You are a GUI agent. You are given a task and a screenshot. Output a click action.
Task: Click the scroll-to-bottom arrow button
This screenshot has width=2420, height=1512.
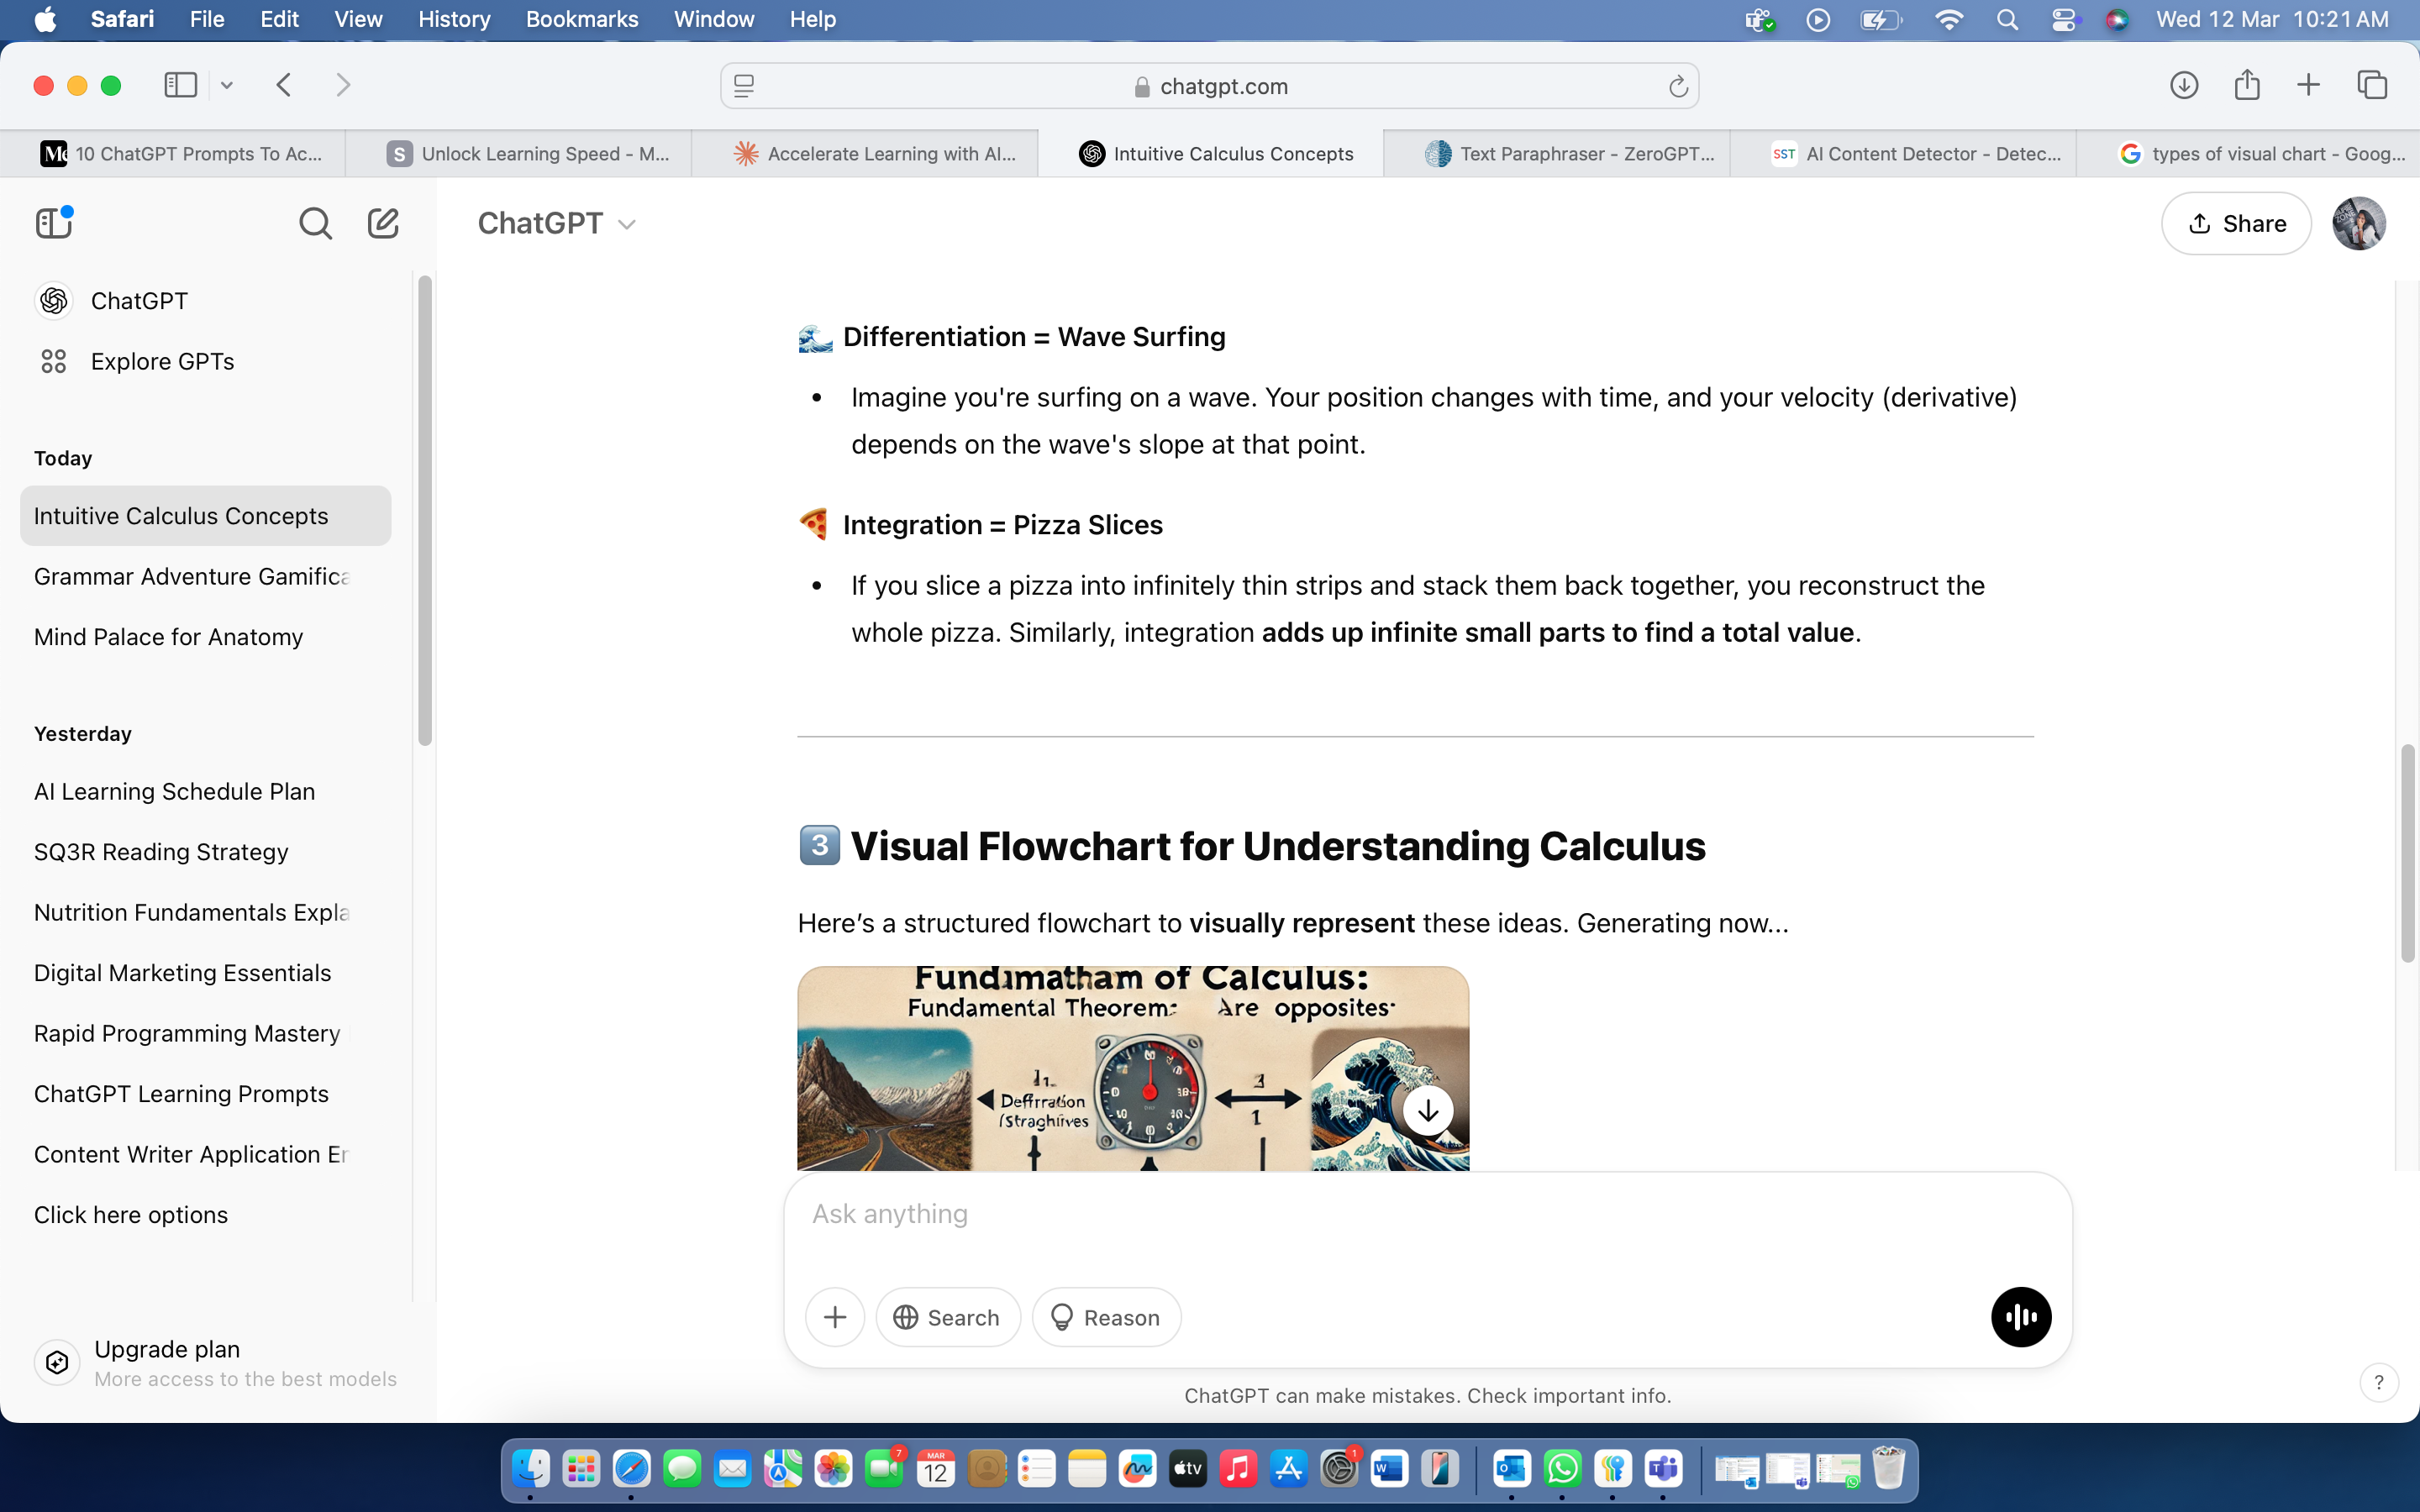[x=1428, y=1110]
